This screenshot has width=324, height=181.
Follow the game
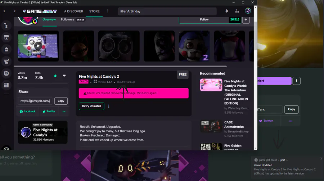pos(204,20)
